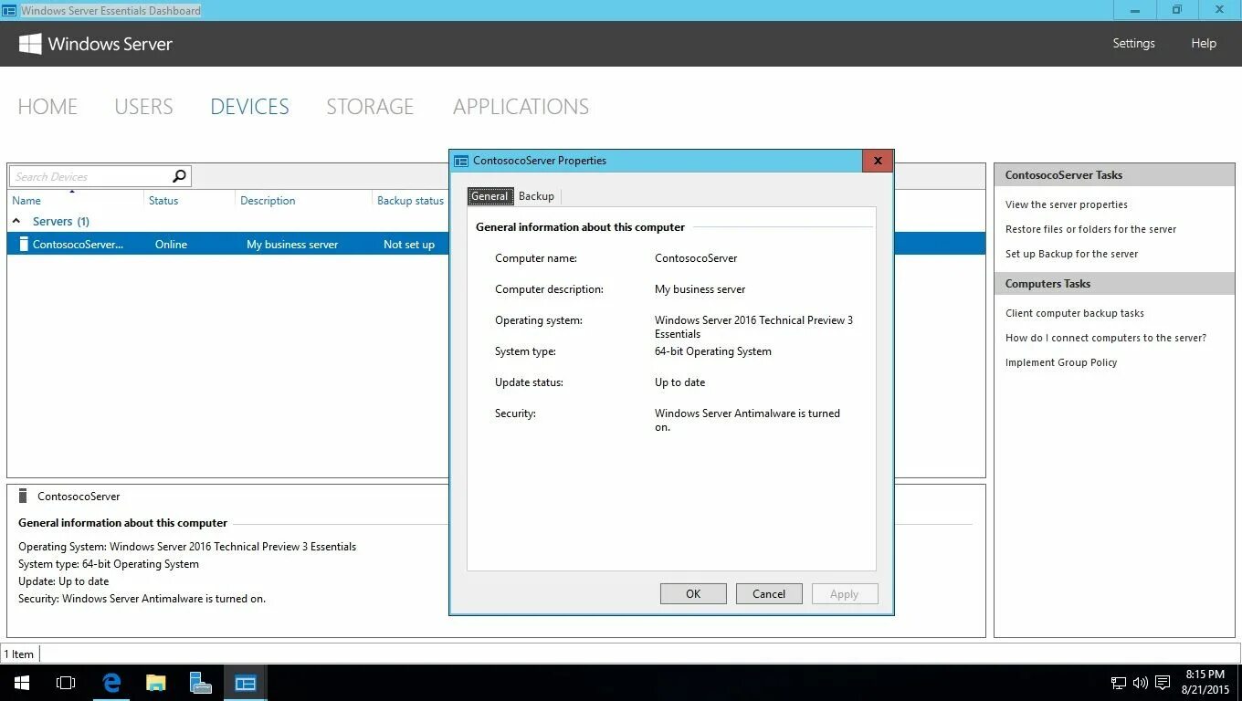
Task: Click the ContosocoServer Tasks heading
Action: (1064, 175)
